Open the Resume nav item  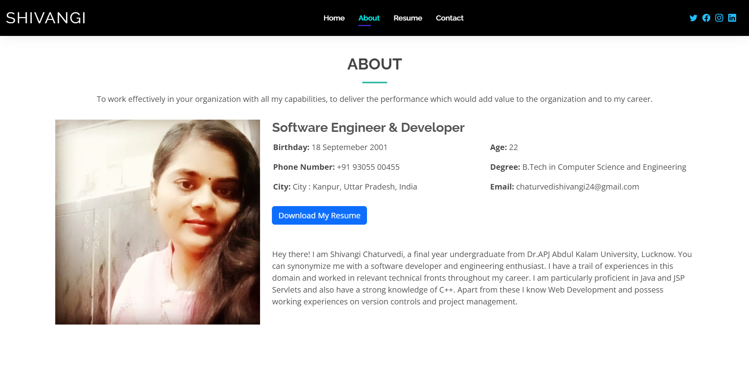coord(408,18)
